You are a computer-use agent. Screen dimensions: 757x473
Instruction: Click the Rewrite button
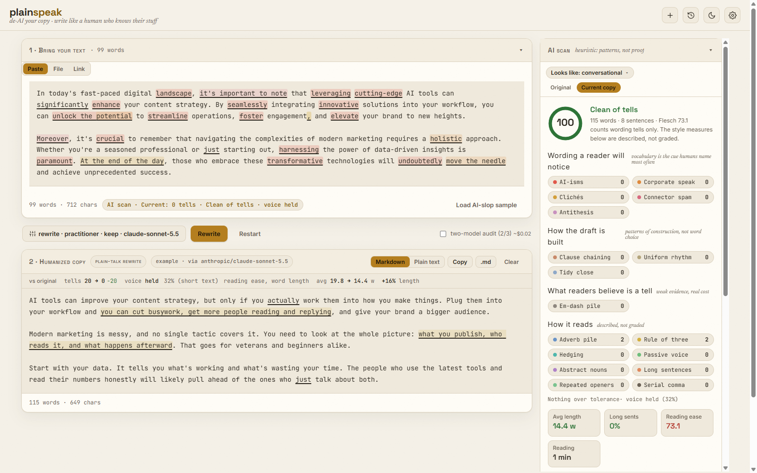[x=209, y=234]
